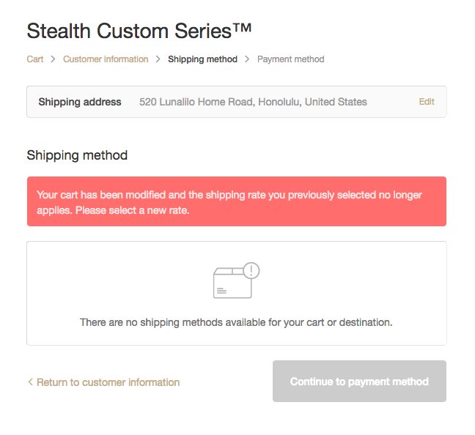Image resolution: width=475 pixels, height=435 pixels.
Task: Select the Shipping method breadcrumb step
Action: (202, 59)
